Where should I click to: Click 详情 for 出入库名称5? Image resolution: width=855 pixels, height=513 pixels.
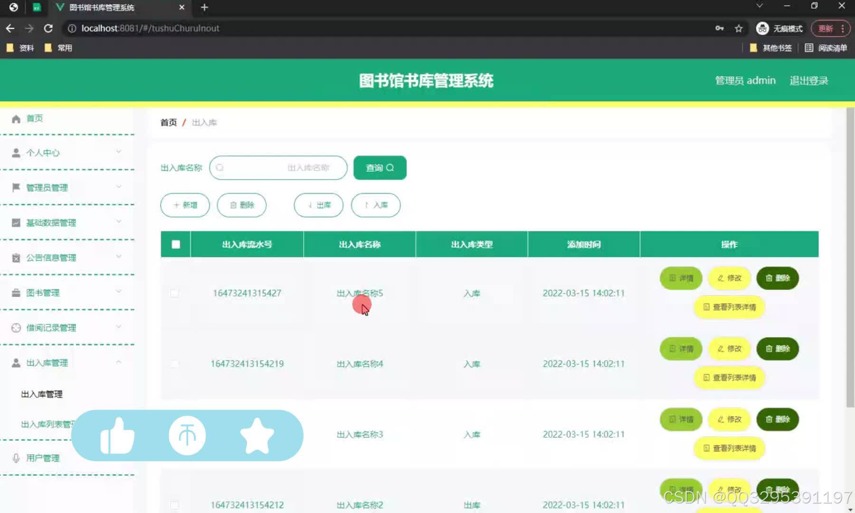[x=681, y=278]
